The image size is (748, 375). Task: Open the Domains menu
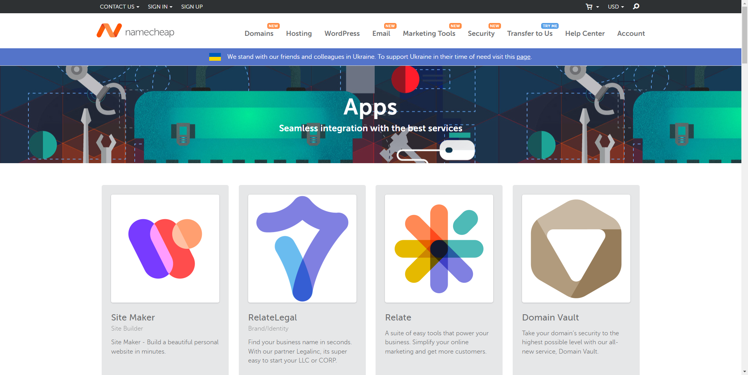(x=259, y=33)
